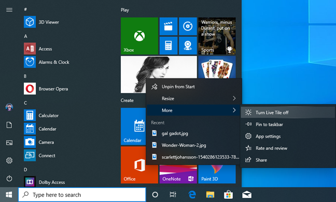
Task: Open recent file gal gadot.jpg
Action: pyautogui.click(x=194, y=133)
